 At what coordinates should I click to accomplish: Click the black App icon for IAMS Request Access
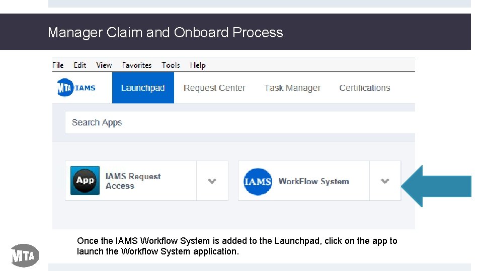coord(85,180)
